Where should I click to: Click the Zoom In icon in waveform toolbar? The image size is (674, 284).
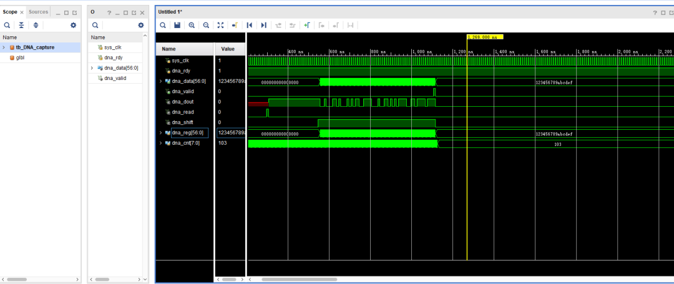click(192, 25)
